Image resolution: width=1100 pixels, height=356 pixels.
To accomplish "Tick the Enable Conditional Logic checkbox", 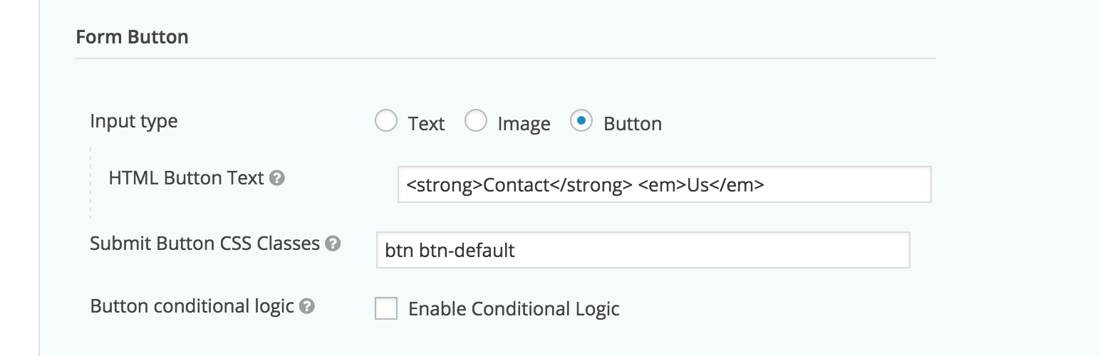I will (386, 308).
